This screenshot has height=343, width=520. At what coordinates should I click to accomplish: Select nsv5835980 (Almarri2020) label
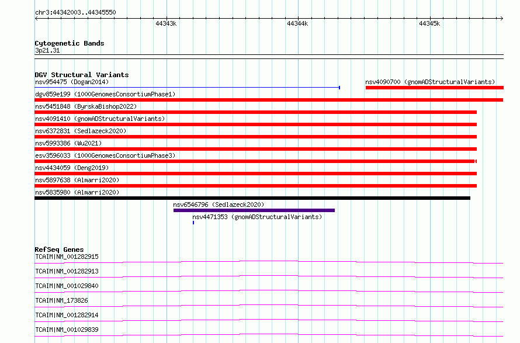click(x=77, y=192)
